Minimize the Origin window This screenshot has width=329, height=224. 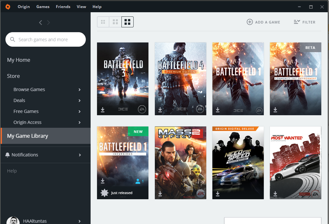pyautogui.click(x=299, y=7)
